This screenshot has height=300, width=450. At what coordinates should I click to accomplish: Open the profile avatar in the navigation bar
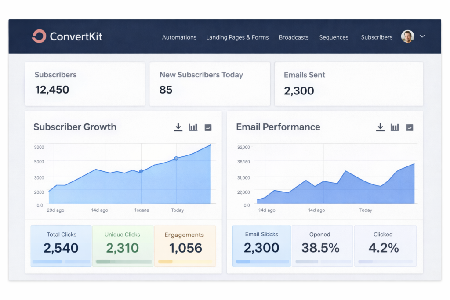[x=407, y=36]
